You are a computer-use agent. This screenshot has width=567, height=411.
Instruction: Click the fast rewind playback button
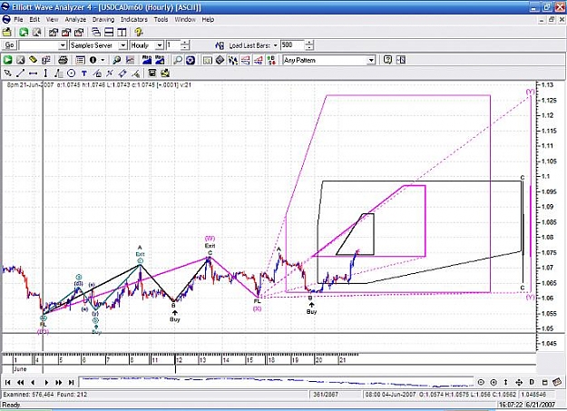point(21,382)
